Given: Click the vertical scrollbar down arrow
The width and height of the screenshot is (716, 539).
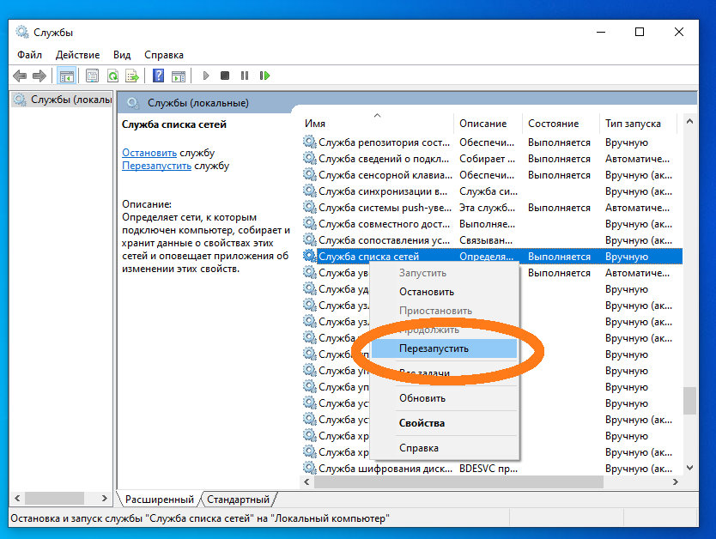Looking at the screenshot, I should [x=689, y=468].
